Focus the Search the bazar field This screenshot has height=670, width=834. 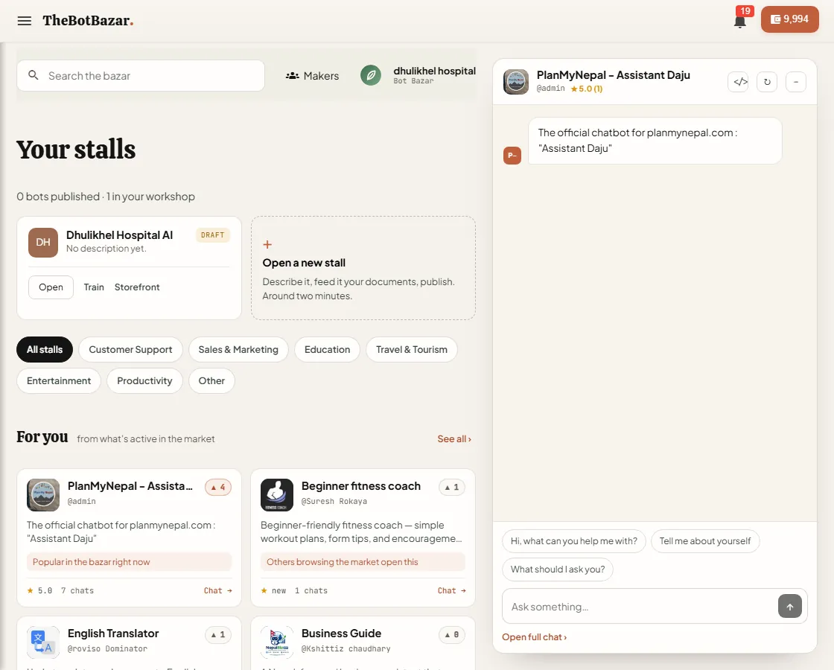coord(141,75)
